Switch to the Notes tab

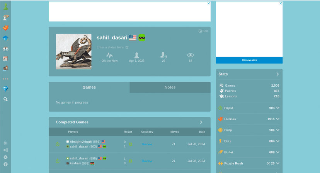170,87
